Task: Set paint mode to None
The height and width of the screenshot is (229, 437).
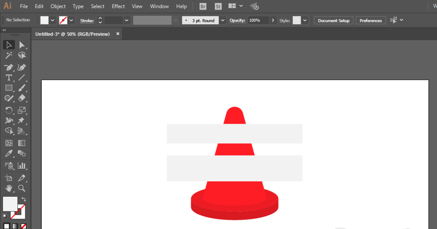Action: (24, 226)
